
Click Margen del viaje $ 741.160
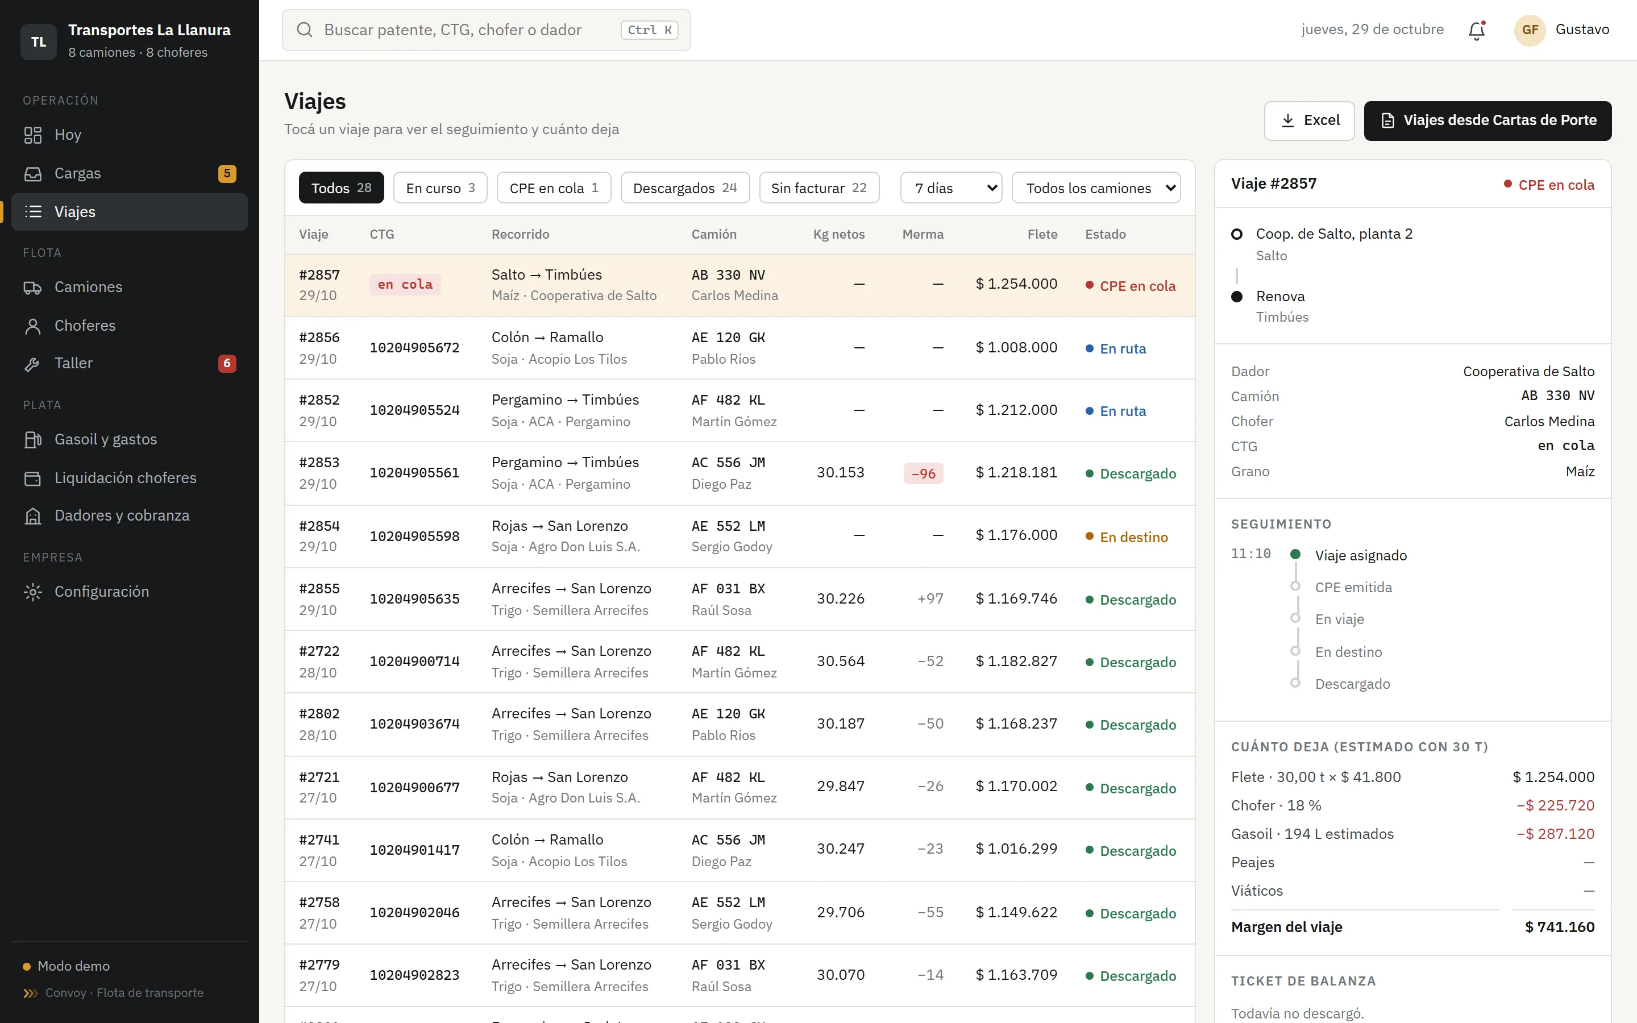(1412, 927)
